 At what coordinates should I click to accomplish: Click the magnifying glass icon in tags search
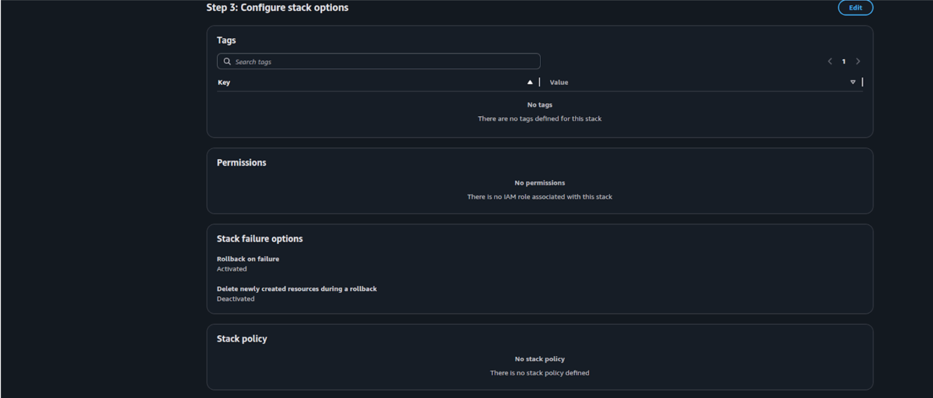click(x=228, y=62)
